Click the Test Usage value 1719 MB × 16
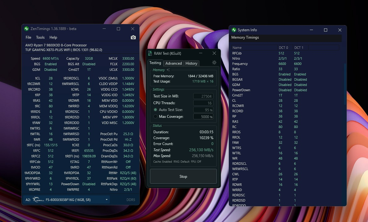Viewport: 368px width, 222px height. (203, 81)
